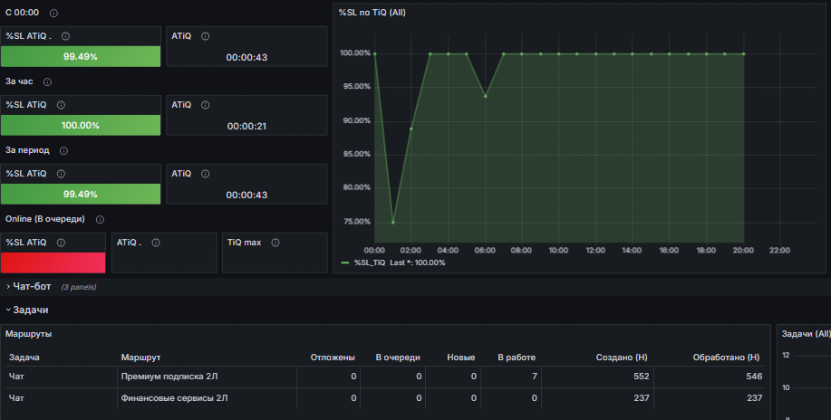Screen dimensions: 831x420
Task: Open the "%SL по TiQ (All)" panel title menu
Action: [x=371, y=12]
